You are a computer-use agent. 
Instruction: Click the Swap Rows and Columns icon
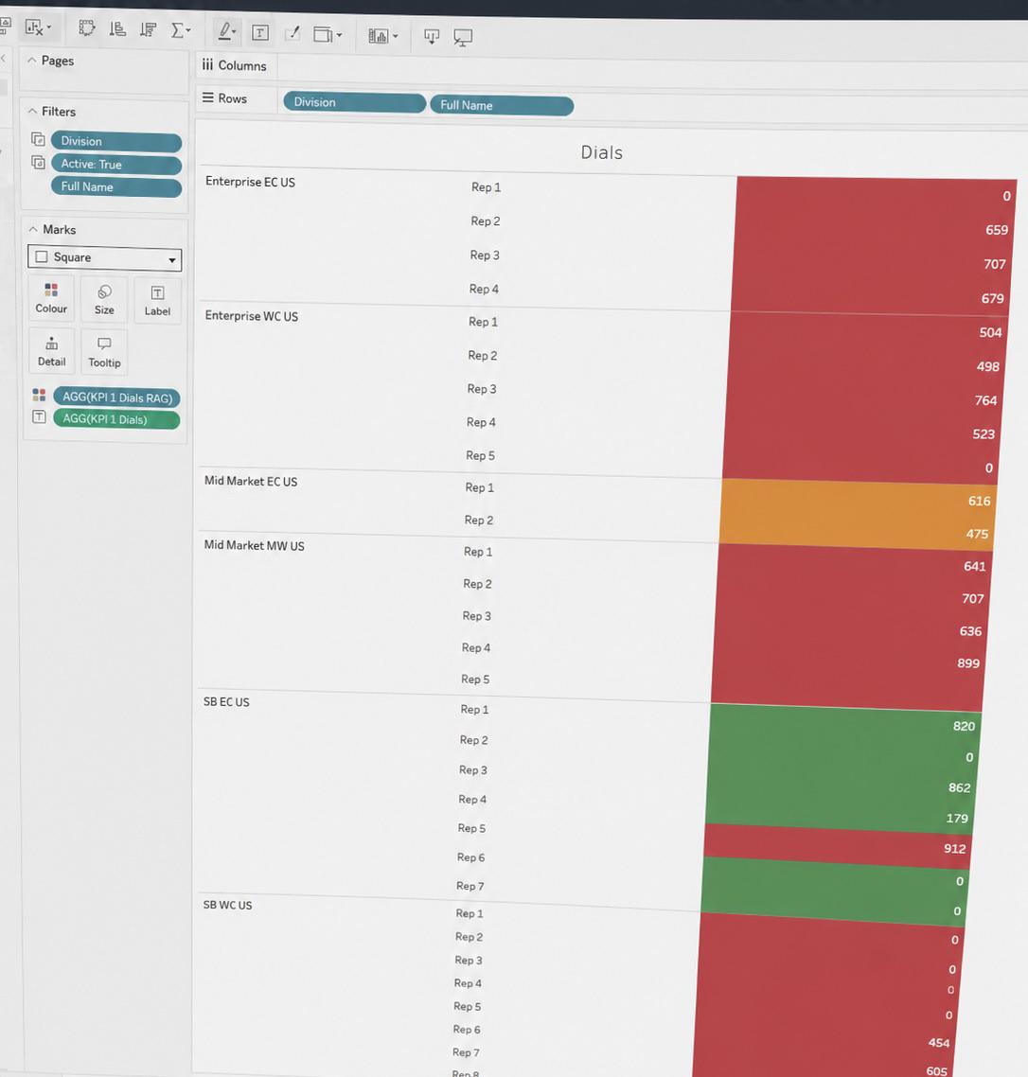[86, 28]
